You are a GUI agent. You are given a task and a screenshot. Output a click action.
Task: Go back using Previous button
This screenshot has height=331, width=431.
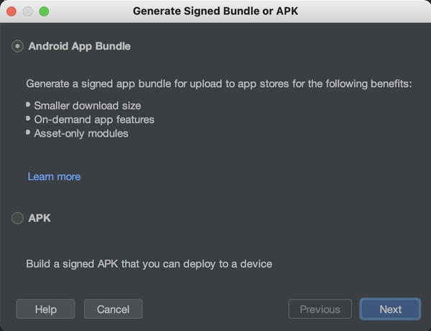coord(320,309)
